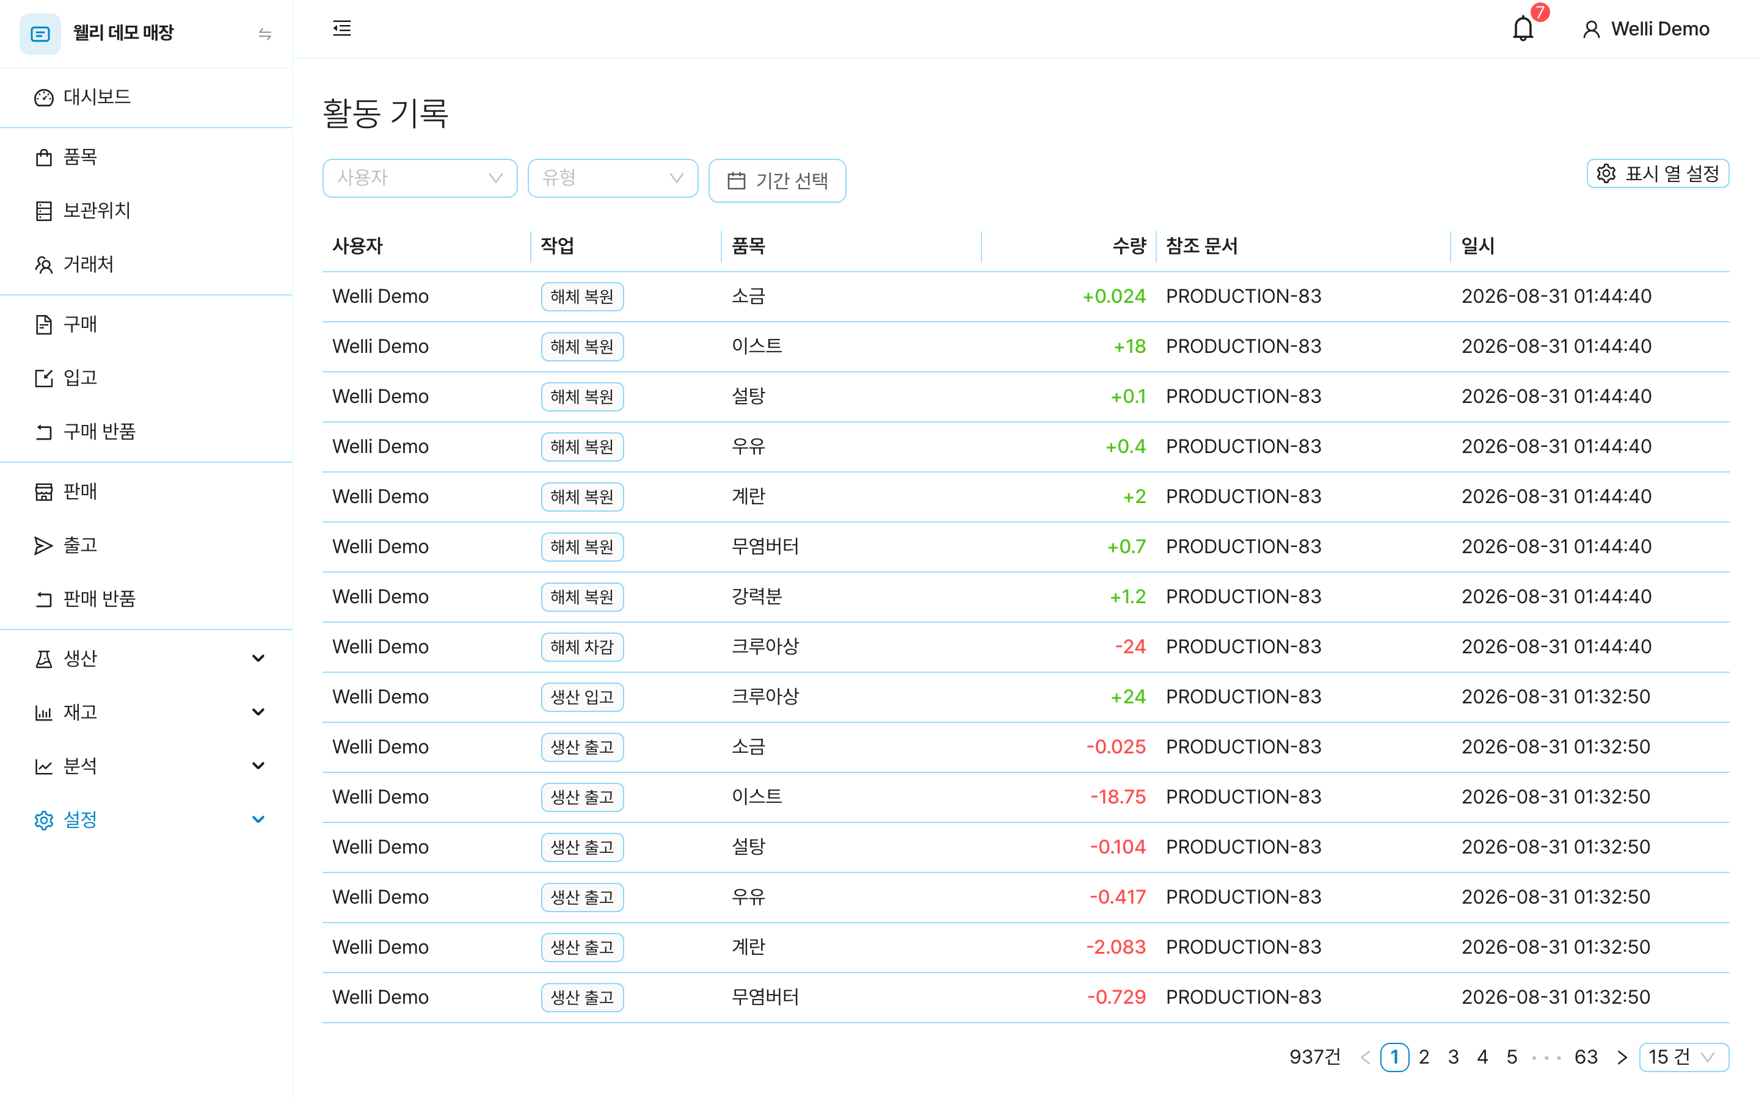The image size is (1759, 1099).
Task: Open the notifications bell icon
Action: click(1523, 29)
